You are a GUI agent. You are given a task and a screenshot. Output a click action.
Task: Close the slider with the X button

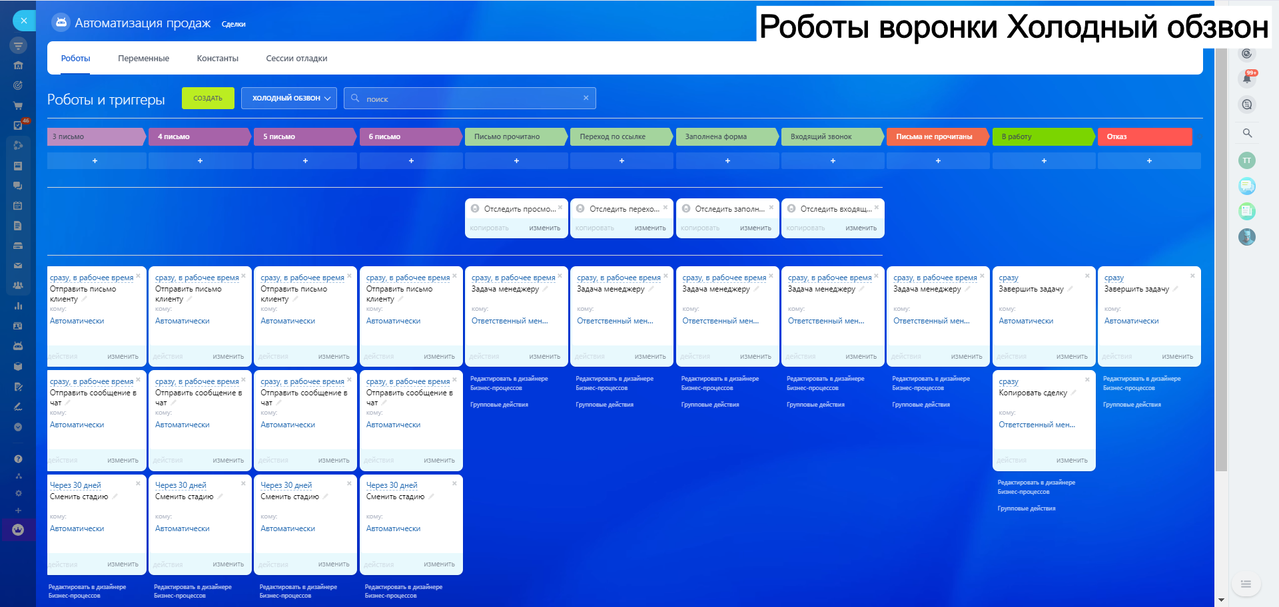[x=24, y=21]
